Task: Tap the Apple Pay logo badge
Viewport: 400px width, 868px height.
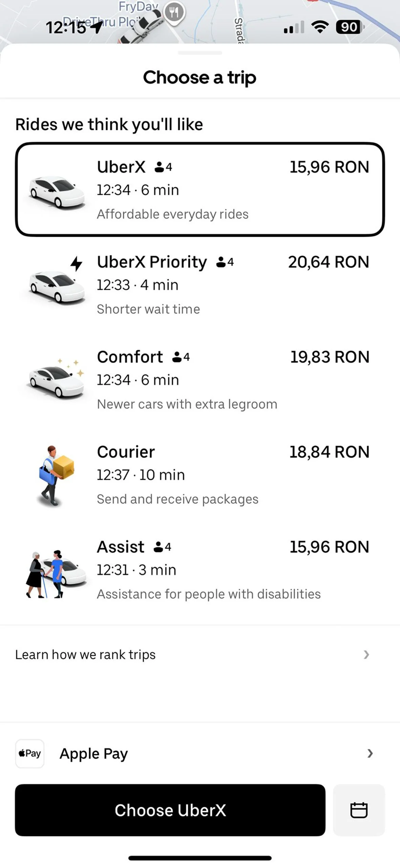Action: click(x=30, y=753)
